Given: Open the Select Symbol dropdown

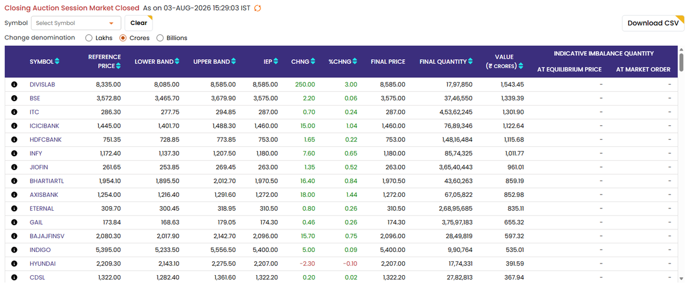Looking at the screenshot, I should click(76, 23).
